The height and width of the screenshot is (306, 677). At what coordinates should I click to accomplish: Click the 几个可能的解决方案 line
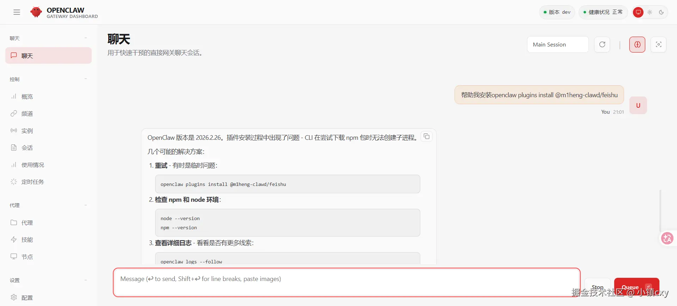(x=176, y=152)
